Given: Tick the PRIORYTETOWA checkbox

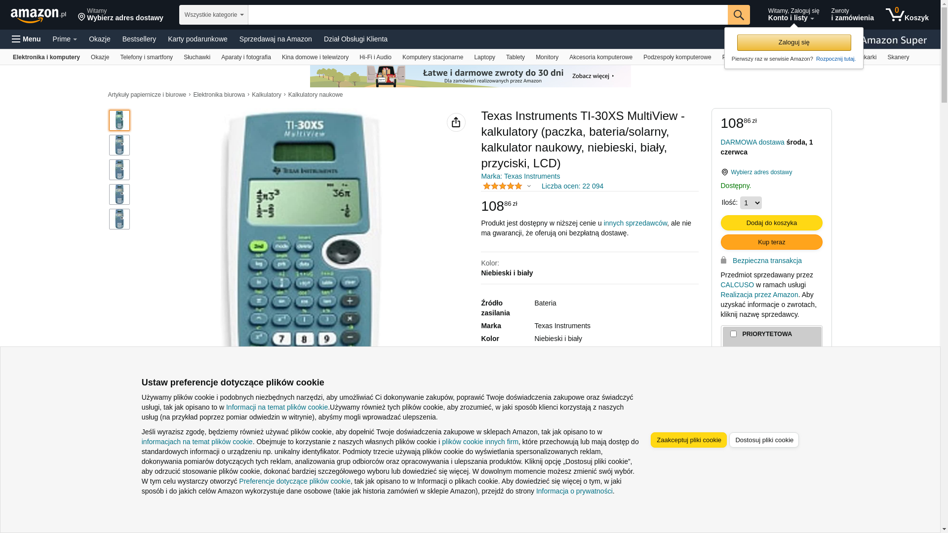Looking at the screenshot, I should pos(733,334).
